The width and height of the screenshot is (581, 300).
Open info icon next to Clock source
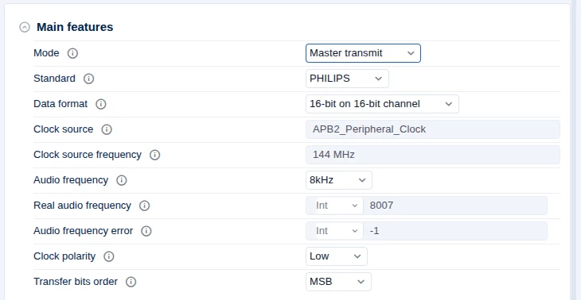[x=107, y=129]
